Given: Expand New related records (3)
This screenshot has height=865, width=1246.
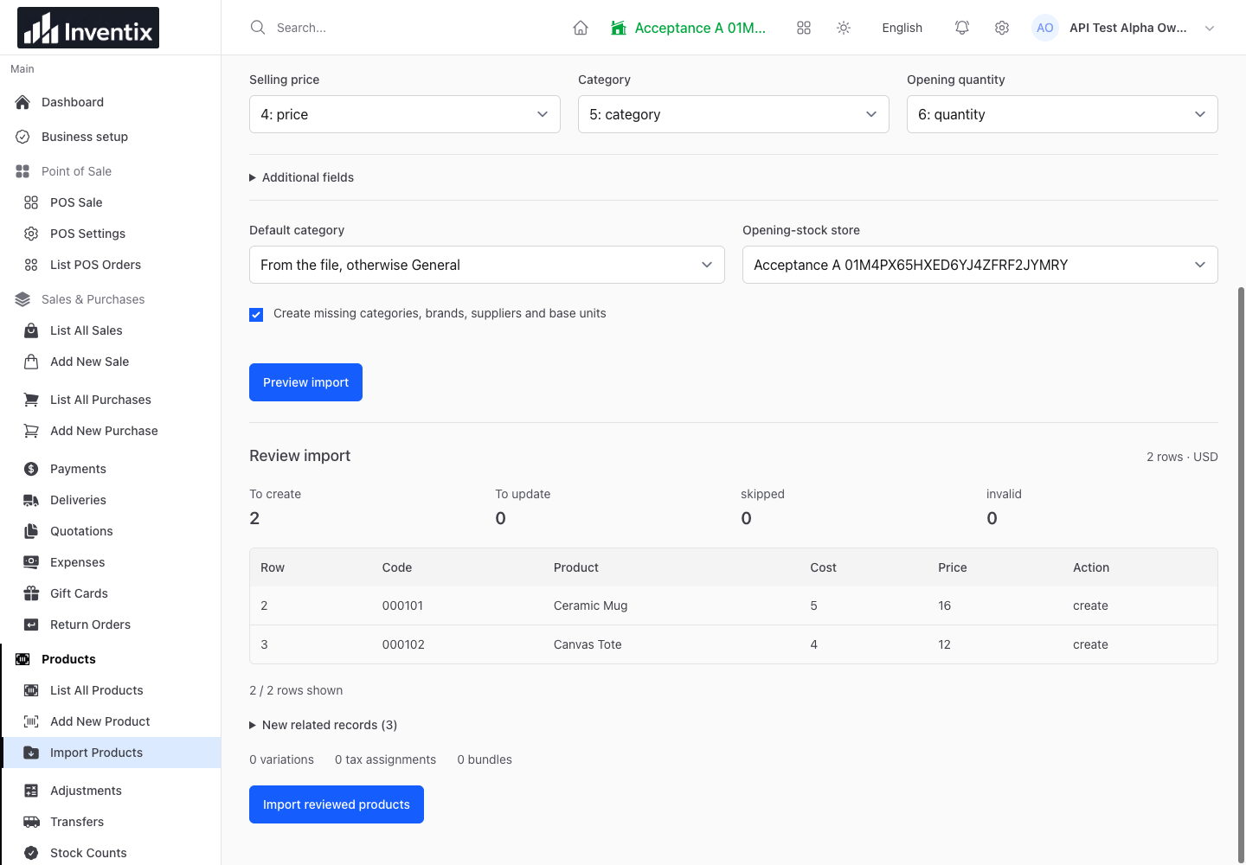Looking at the screenshot, I should (x=324, y=725).
